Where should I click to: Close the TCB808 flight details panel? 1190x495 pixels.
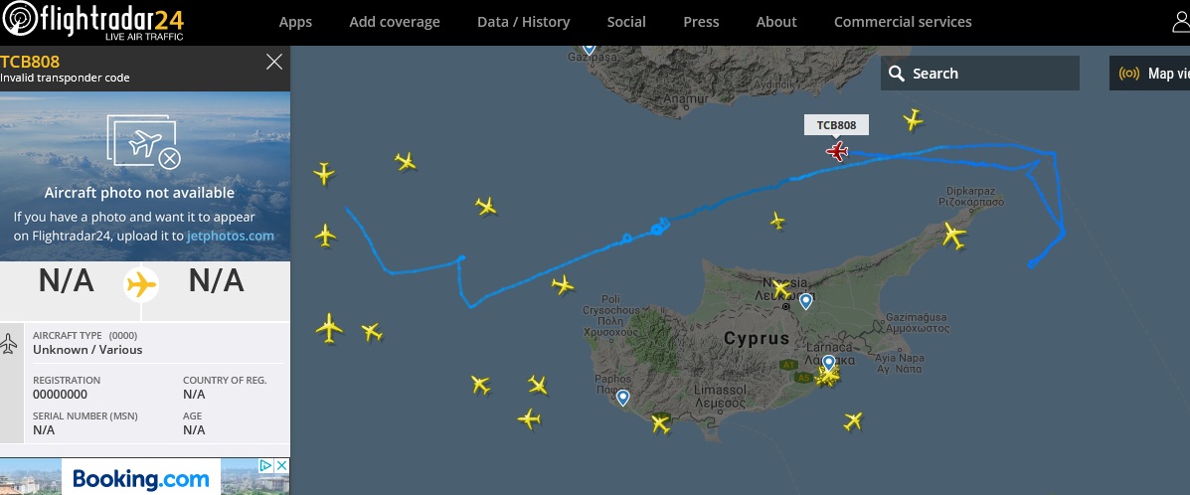(x=274, y=63)
